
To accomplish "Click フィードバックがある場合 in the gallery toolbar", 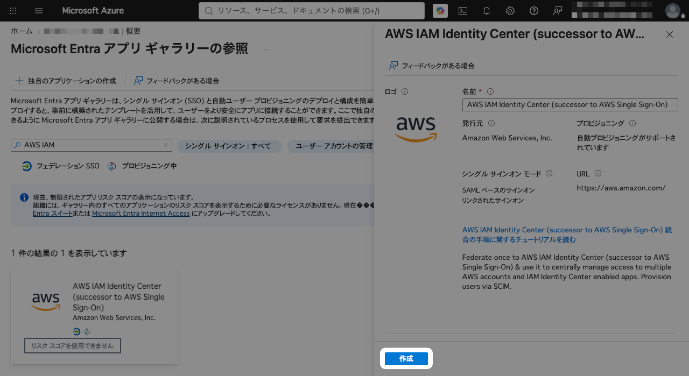I will coord(177,81).
